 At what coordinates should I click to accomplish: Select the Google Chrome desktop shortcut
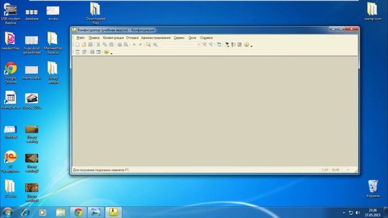click(x=10, y=73)
